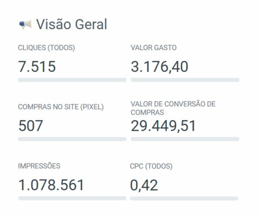This screenshot has height=216, width=259.
Task: Select the 29.449,51 conversion value
Action: [x=163, y=126]
